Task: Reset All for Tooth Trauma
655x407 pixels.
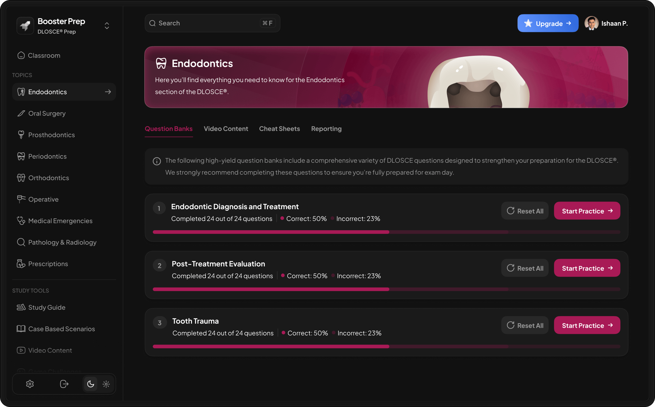Action: 525,325
